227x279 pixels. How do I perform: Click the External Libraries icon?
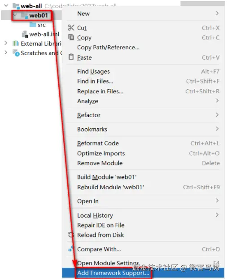pyautogui.click(x=16, y=44)
